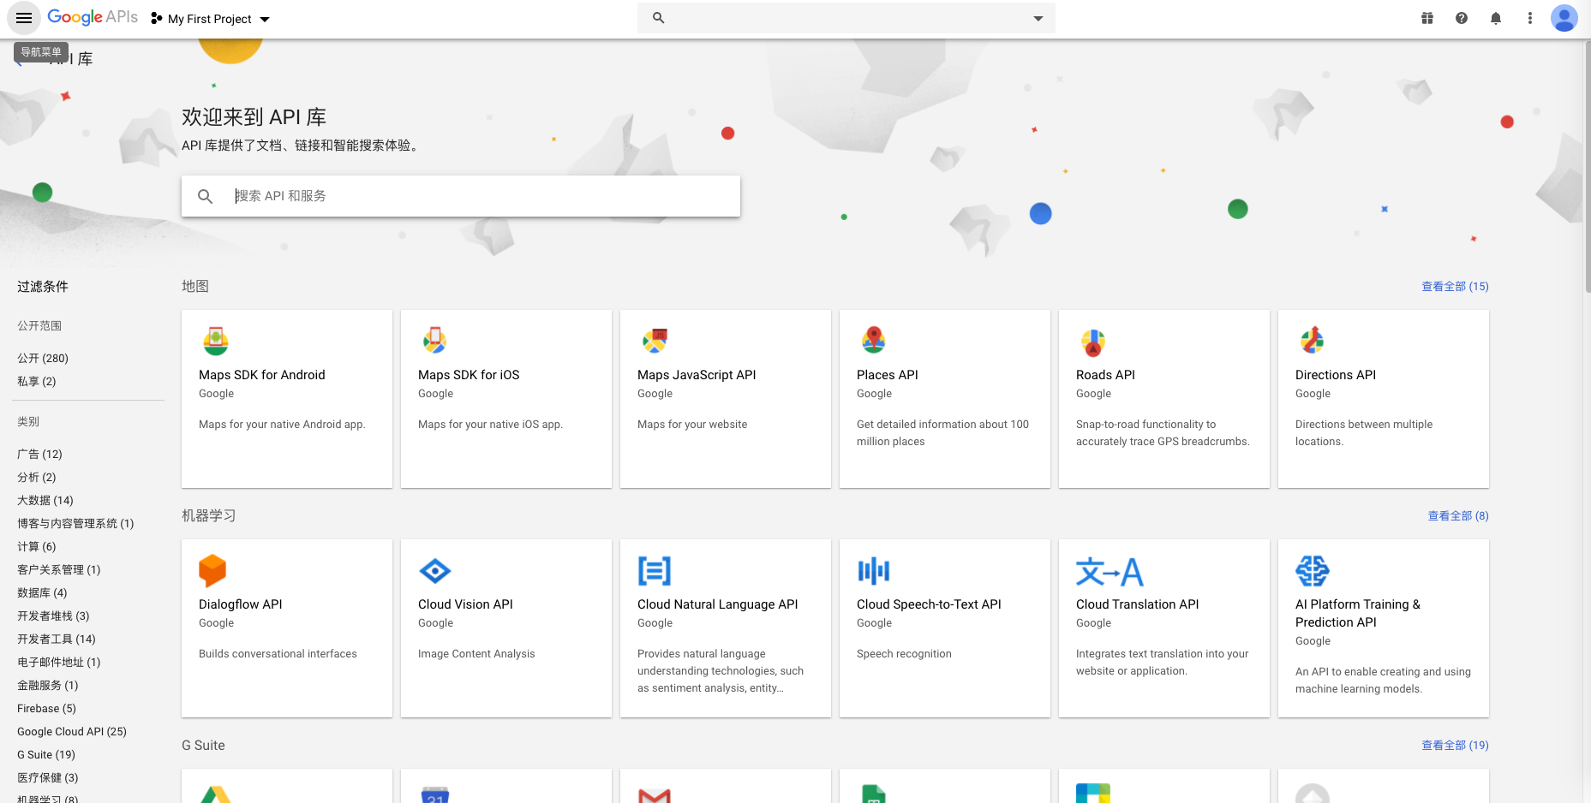The image size is (1591, 803).
Task: Click the Directions API icon
Action: coord(1313,341)
